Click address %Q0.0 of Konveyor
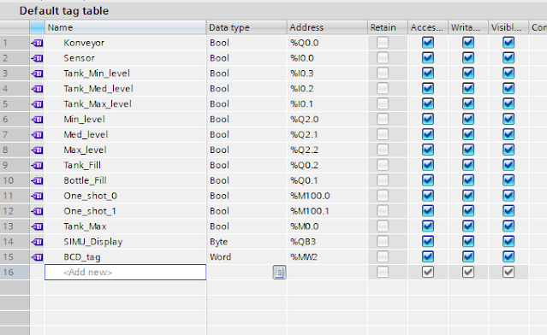This screenshot has width=547, height=335. tap(327, 43)
